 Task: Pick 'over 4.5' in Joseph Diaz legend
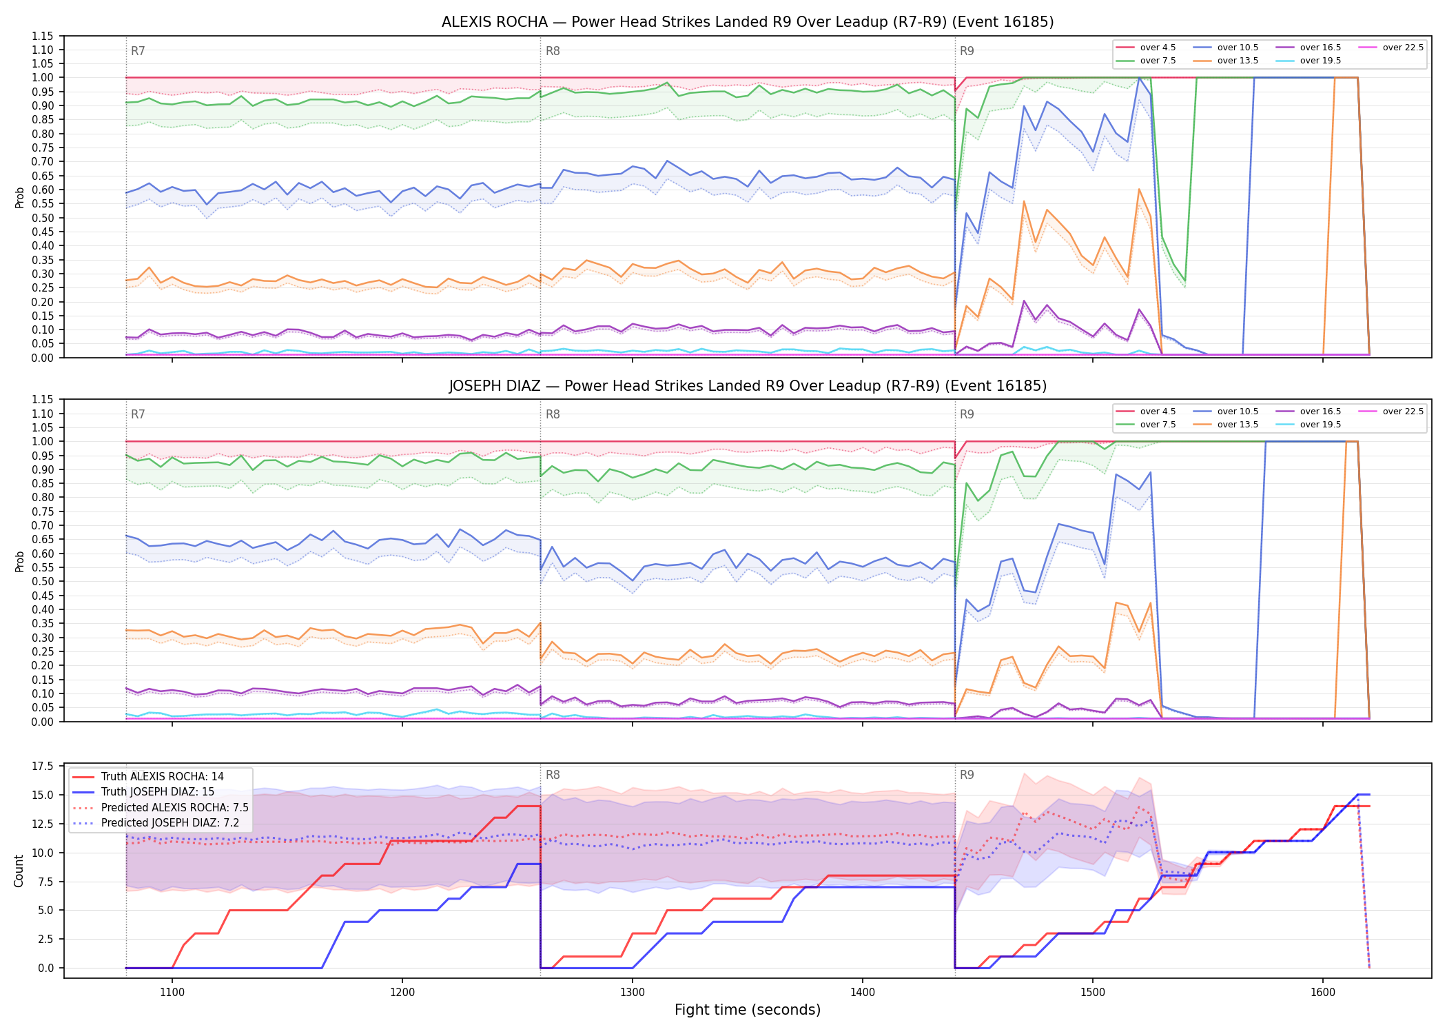[x=1146, y=412]
